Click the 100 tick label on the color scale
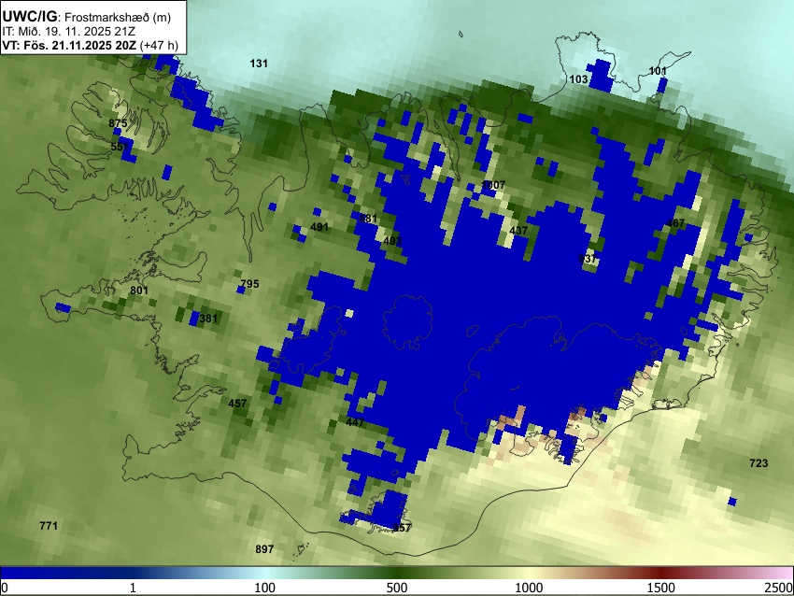Viewport: 794px width, 596px height. coord(264,588)
